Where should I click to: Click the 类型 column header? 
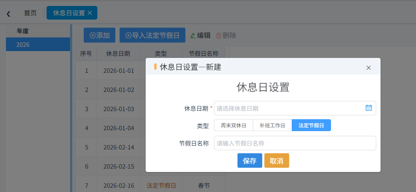coord(161,54)
